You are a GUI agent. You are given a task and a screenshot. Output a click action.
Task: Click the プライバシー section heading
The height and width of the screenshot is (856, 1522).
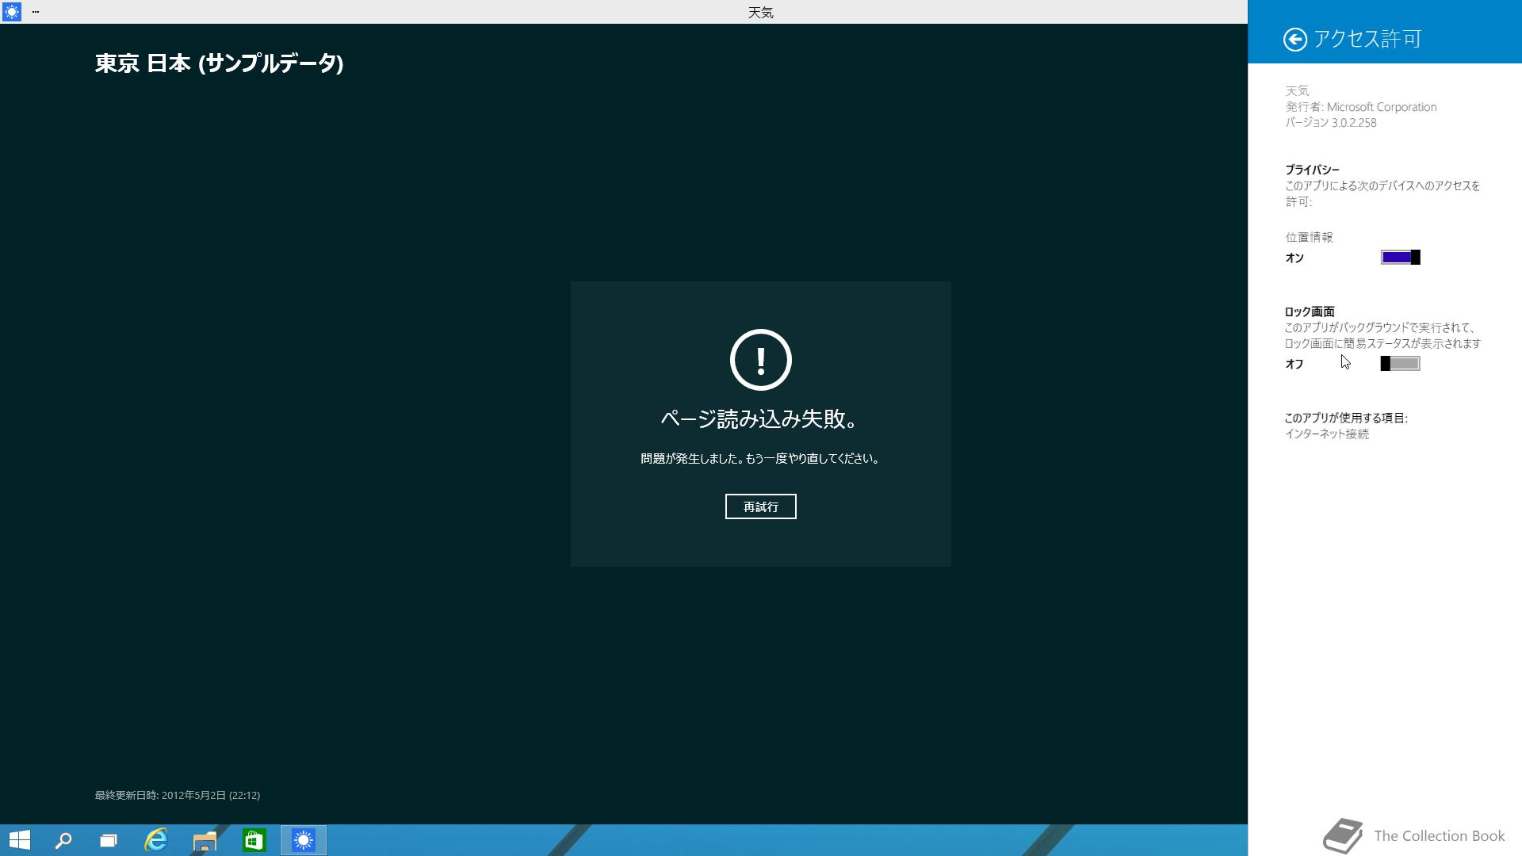coord(1312,170)
